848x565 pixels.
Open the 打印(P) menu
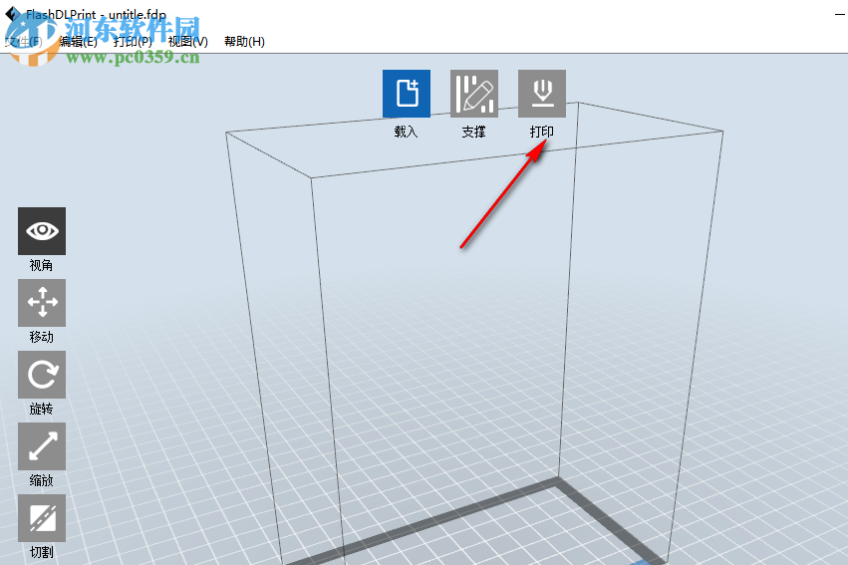pos(134,42)
